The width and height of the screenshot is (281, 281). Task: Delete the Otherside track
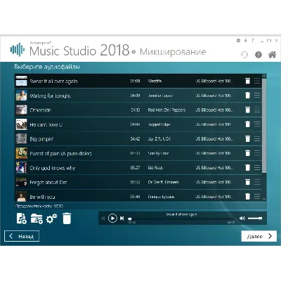click(x=247, y=110)
